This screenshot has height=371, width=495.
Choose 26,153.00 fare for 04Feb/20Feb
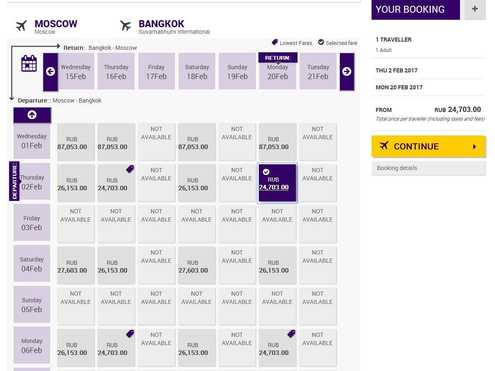[x=277, y=266]
